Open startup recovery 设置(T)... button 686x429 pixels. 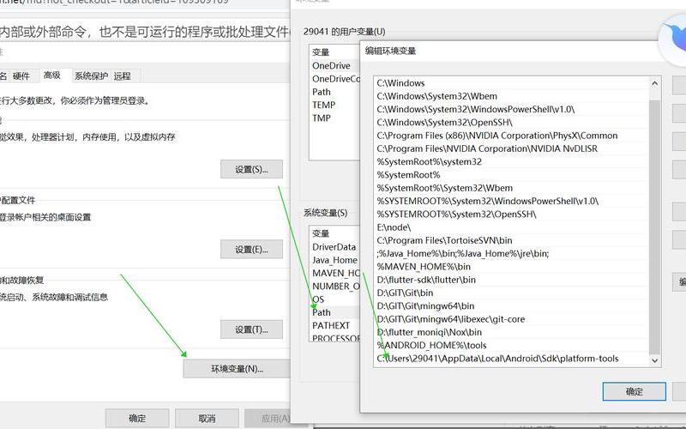click(251, 329)
